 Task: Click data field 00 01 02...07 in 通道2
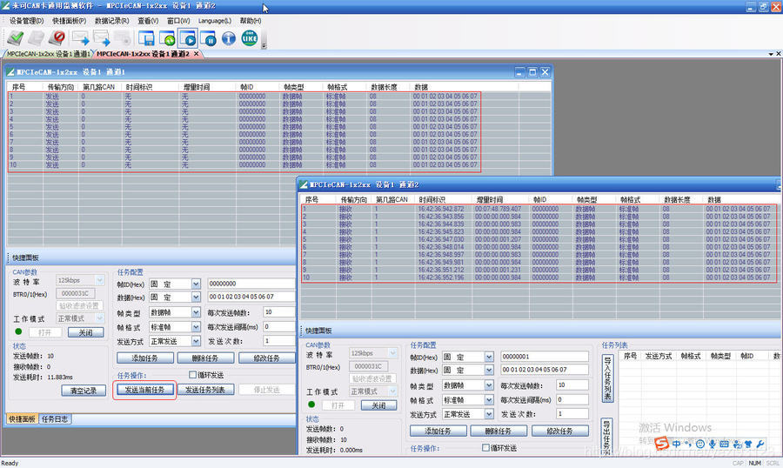(545, 370)
